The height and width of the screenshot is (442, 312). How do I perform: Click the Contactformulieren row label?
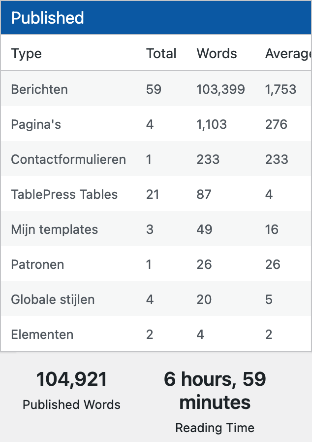pyautogui.click(x=68, y=159)
